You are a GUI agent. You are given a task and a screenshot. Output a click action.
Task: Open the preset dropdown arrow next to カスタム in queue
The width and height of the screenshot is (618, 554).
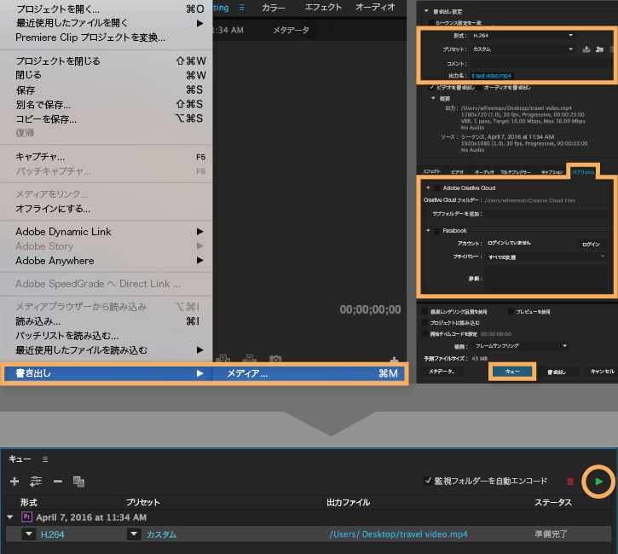coord(134,534)
